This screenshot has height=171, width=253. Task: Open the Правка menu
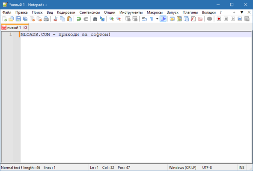pyautogui.click(x=21, y=12)
